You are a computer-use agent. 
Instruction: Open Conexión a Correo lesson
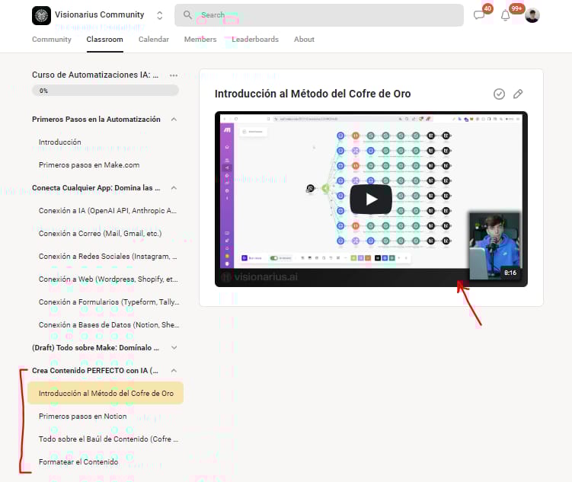[x=100, y=233]
